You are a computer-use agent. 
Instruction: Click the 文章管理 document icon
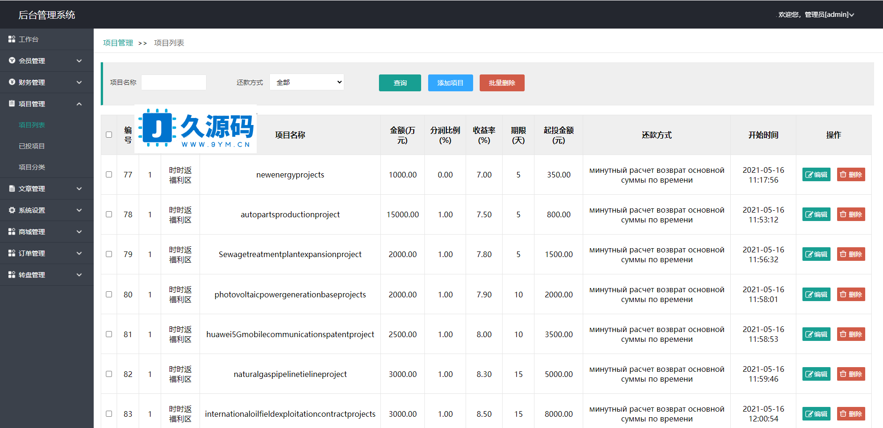point(12,189)
